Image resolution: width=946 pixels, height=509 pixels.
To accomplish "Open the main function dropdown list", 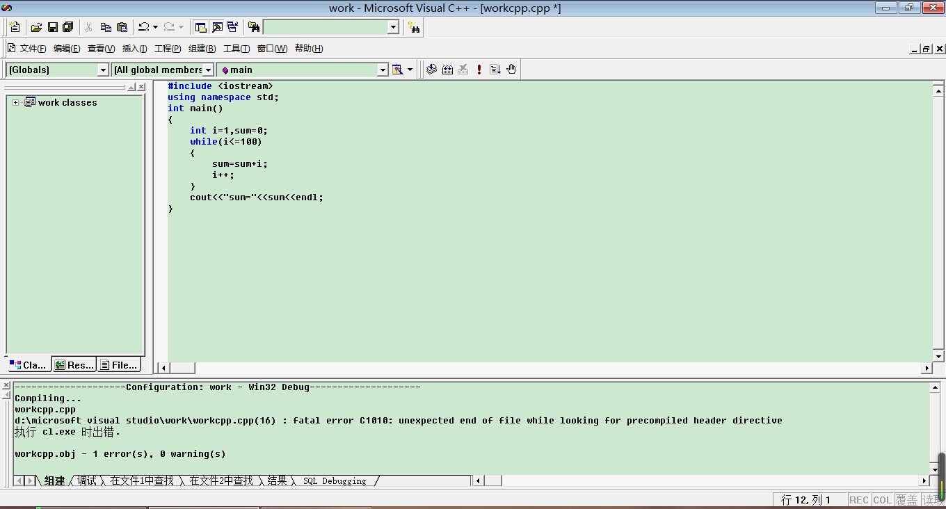I will [x=382, y=70].
